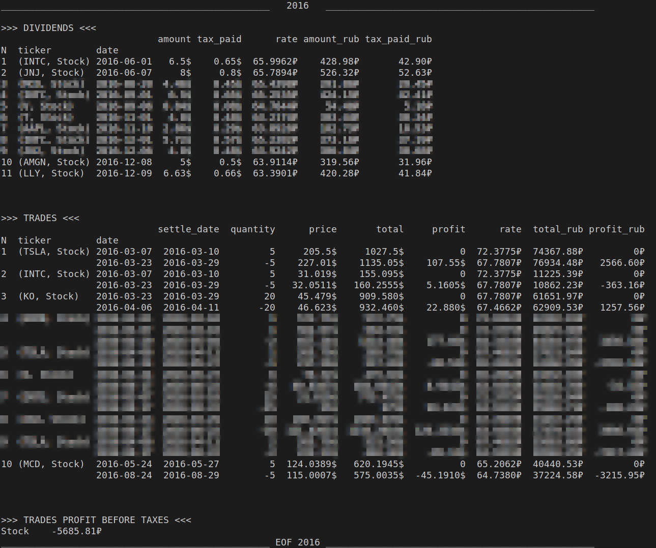Click the 'profit' column header
The width and height of the screenshot is (656, 548).
[x=449, y=229]
